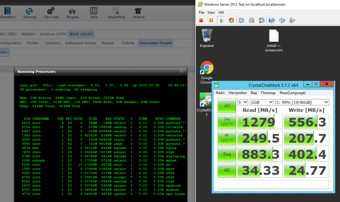Click the CrystalDiskMark title bar app icon
This screenshot has height=202, width=340.
[x=217, y=85]
